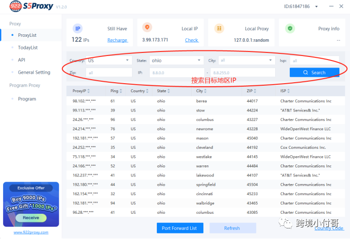
Task: Select proxy row 99.113.***.*** stow
Action: tap(205, 110)
